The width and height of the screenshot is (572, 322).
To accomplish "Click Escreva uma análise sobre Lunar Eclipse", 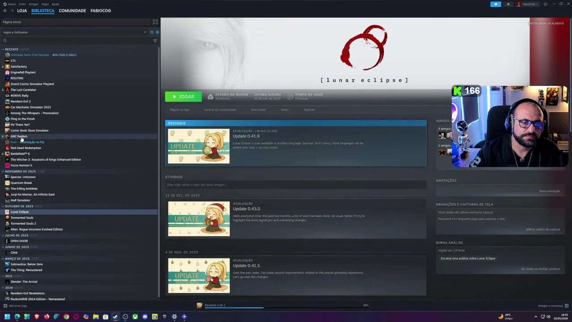I will 468,258.
